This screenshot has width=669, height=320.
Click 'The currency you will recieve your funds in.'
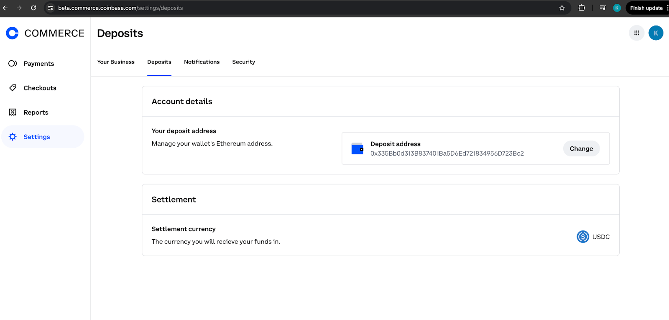coord(216,241)
